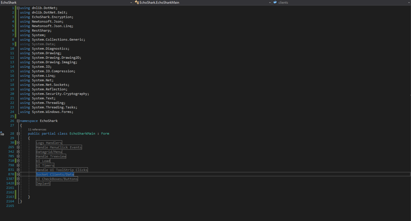The width and height of the screenshot is (411, 221).
Task: Expand the UI Timers region
Action: (x=18, y=165)
